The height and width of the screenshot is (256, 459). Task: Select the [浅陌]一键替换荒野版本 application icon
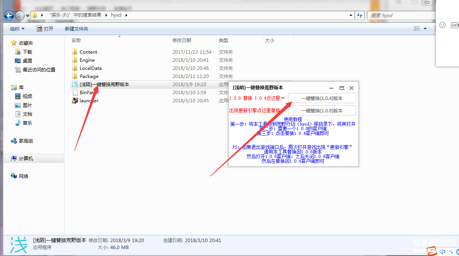pos(75,84)
